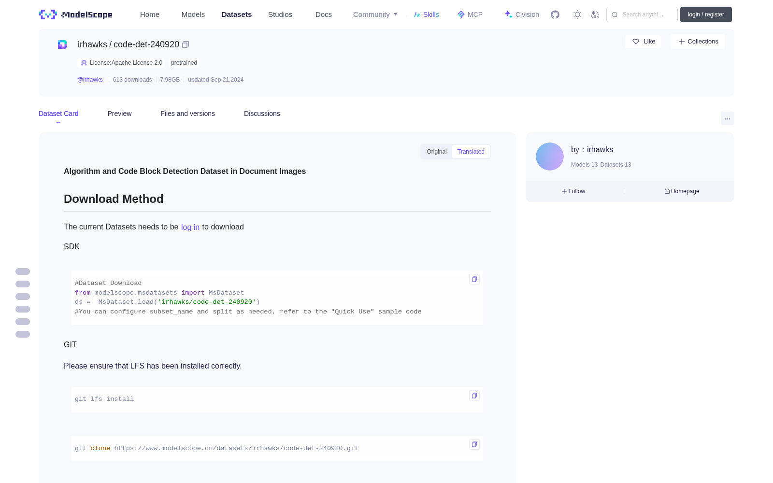The image size is (773, 483).
Task: Open the three-dot more options menu
Action: click(x=727, y=119)
